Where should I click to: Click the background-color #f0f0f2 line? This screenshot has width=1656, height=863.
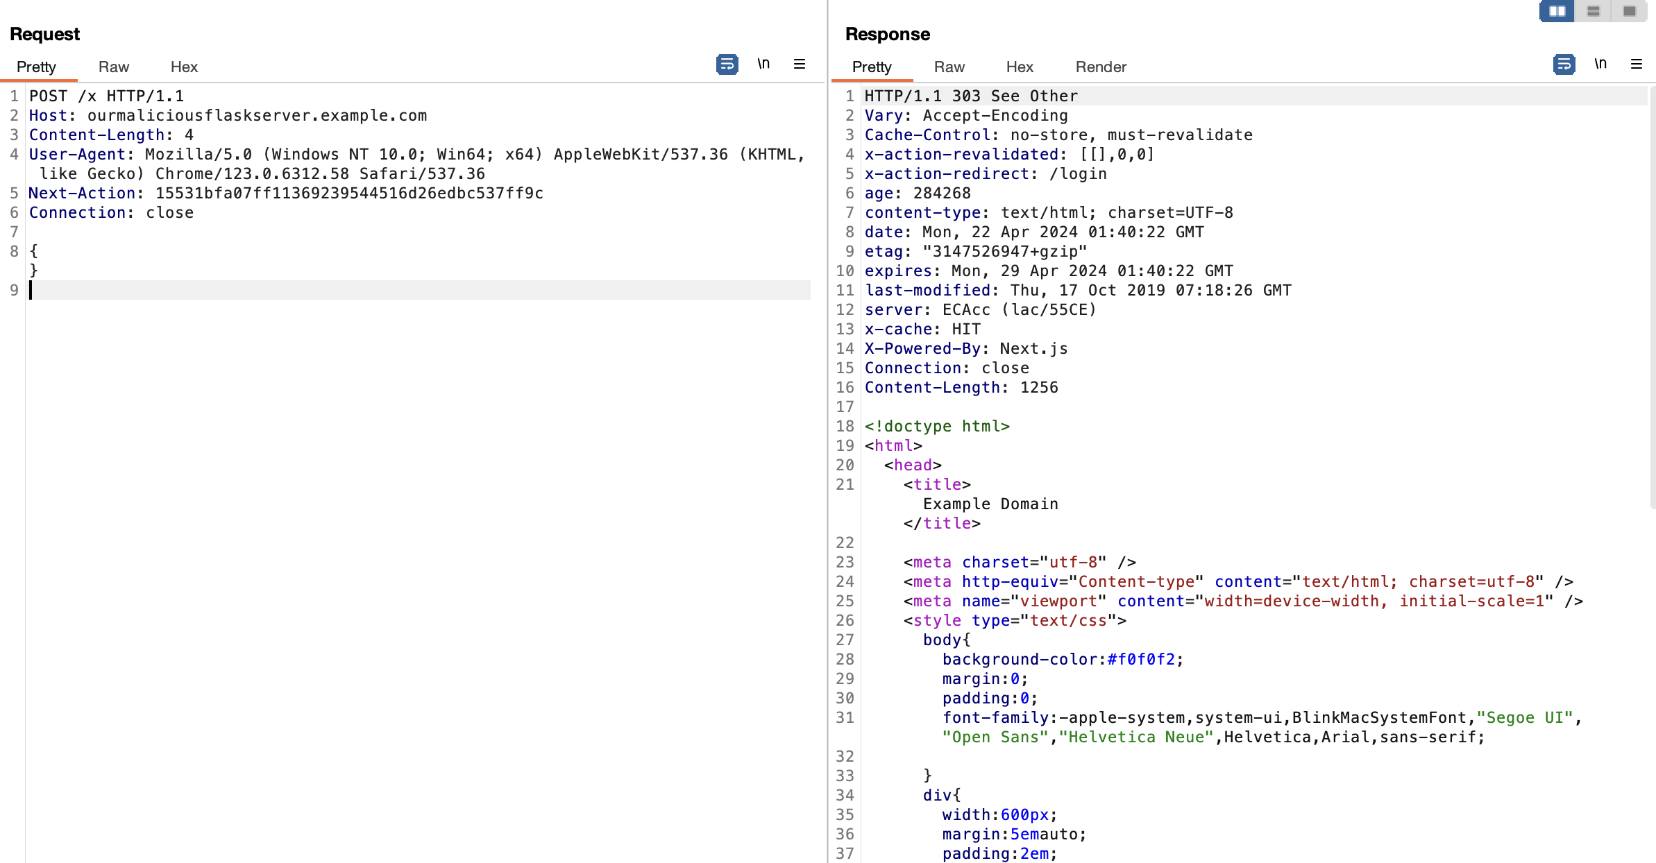coord(1063,659)
